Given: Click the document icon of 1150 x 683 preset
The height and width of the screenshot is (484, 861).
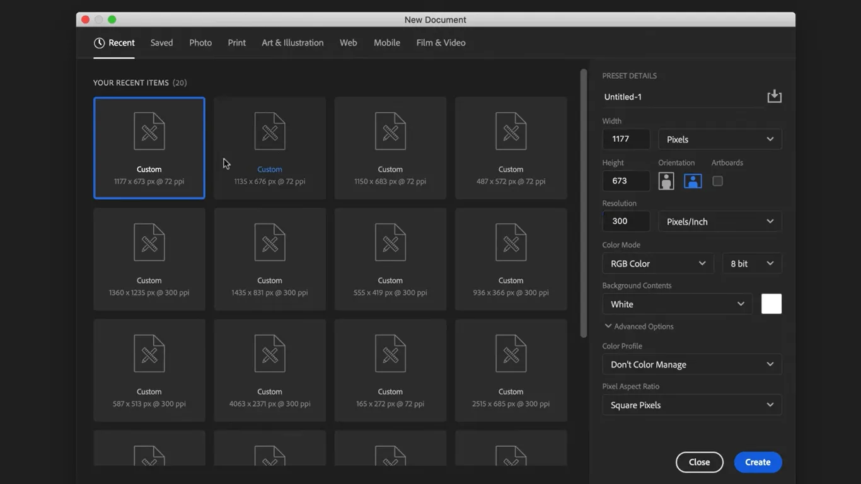Looking at the screenshot, I should click(390, 131).
